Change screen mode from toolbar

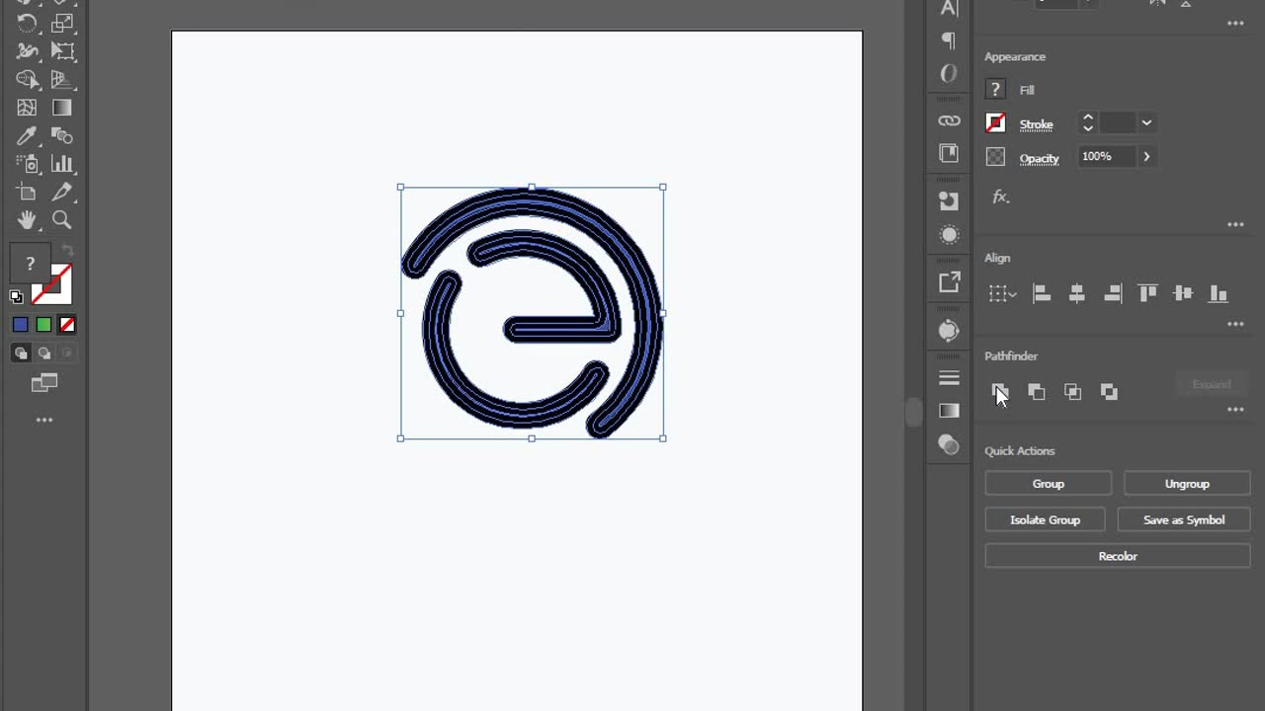pos(44,383)
